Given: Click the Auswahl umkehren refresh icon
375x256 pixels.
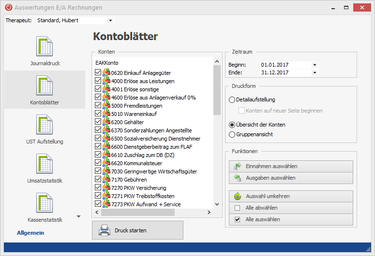Looking at the screenshot, I should [x=238, y=197].
